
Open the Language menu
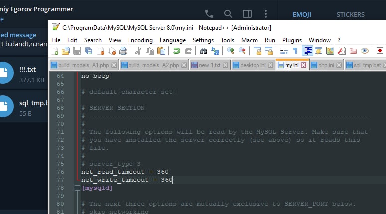[173, 40]
